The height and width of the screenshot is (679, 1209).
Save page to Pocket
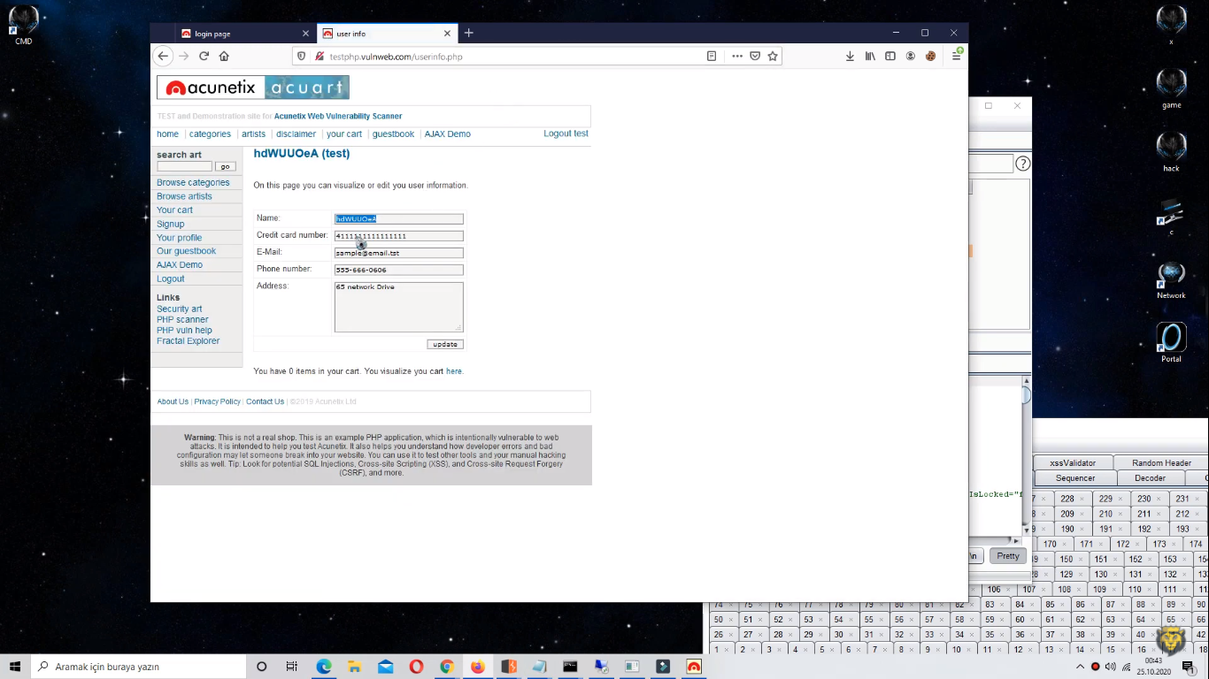(755, 56)
